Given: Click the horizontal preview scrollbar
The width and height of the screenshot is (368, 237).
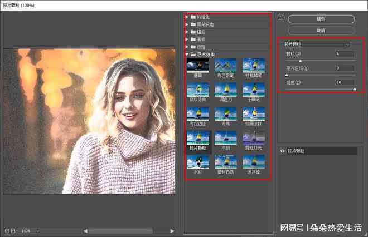Looking at the screenshot, I should [120, 231].
